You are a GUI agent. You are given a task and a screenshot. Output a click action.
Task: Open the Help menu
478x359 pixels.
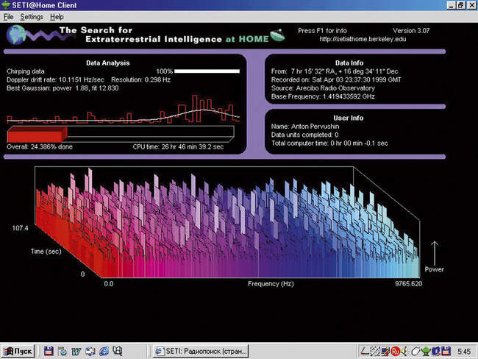click(x=57, y=17)
